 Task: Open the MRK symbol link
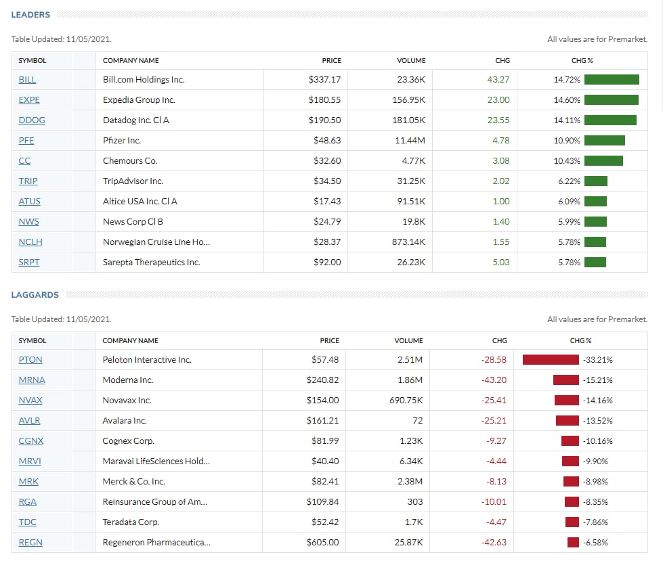tap(28, 481)
